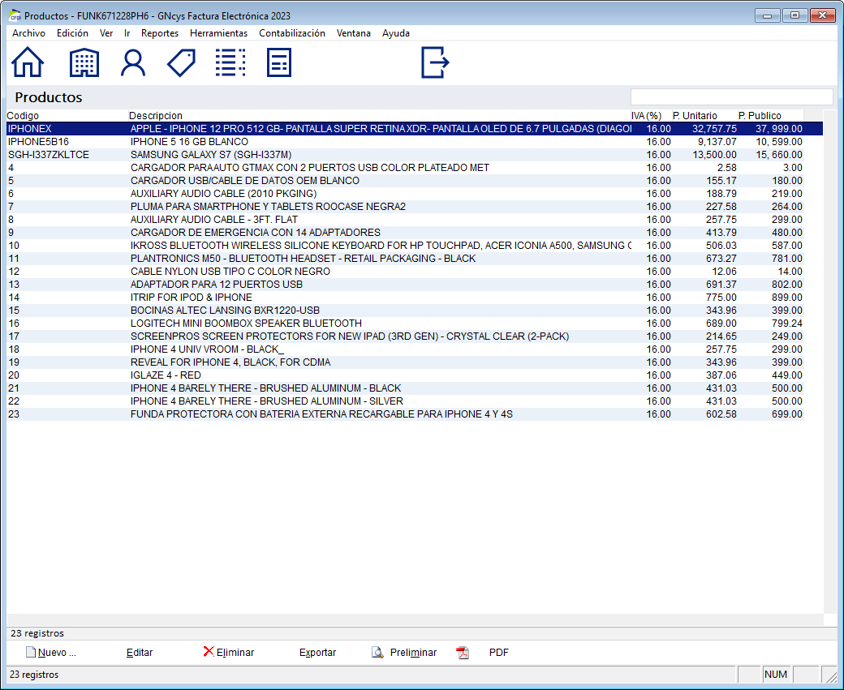Image resolution: width=844 pixels, height=690 pixels.
Task: Click the red X Eliminar icon
Action: [x=209, y=652]
